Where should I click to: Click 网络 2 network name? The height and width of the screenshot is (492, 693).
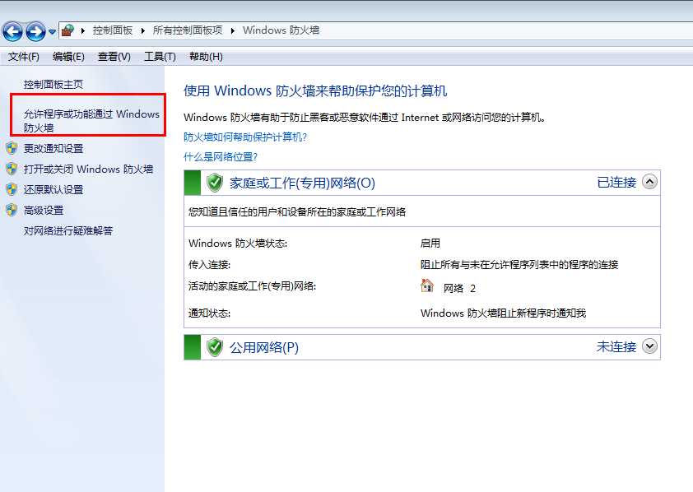[x=459, y=289]
